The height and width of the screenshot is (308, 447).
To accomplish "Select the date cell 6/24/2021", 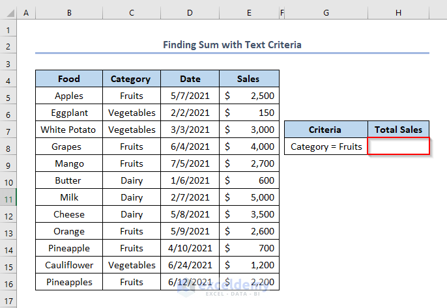I will (190, 265).
